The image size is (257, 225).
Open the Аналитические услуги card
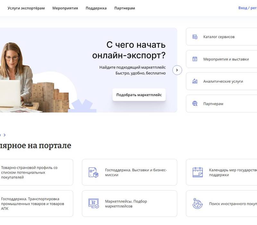pyautogui.click(x=221, y=81)
